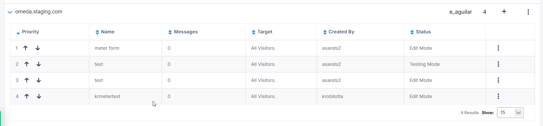The width and height of the screenshot is (543, 126).
Task: Move meter form priority up
Action: pyautogui.click(x=25, y=48)
